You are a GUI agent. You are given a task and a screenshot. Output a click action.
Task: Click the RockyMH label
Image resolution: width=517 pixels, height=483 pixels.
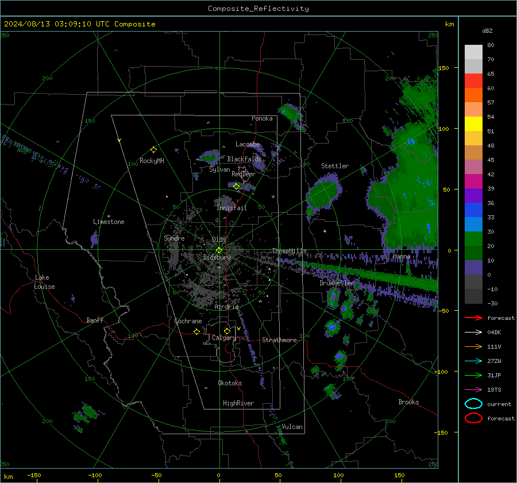[152, 161]
